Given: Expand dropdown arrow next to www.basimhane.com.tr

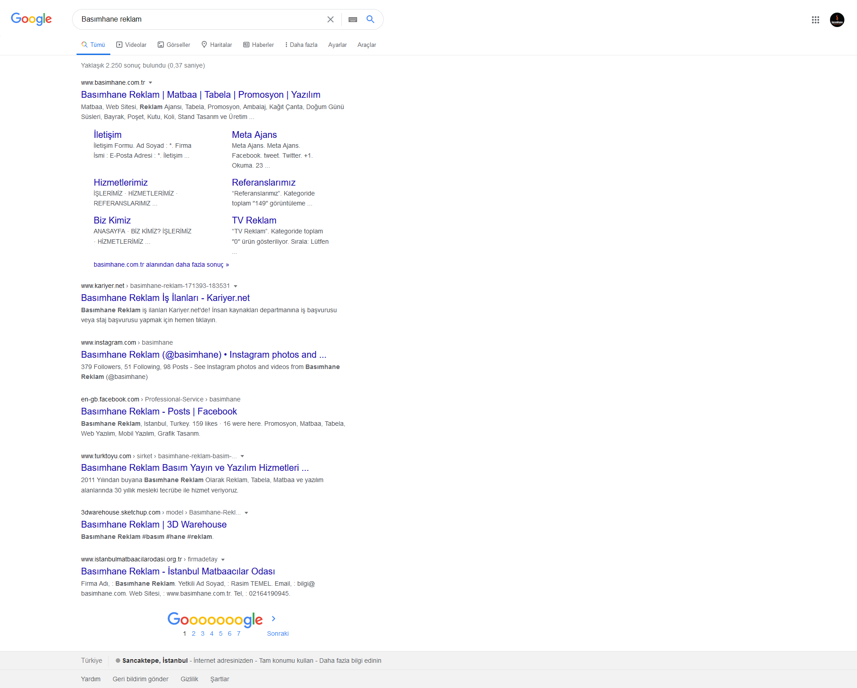Looking at the screenshot, I should [x=150, y=83].
